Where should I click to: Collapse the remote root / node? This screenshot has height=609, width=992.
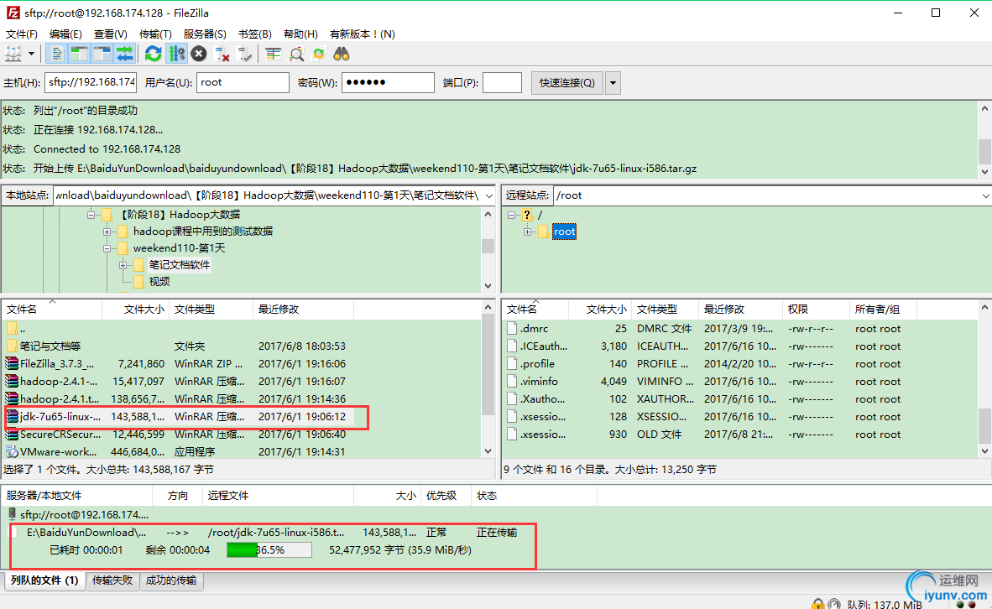[511, 215]
